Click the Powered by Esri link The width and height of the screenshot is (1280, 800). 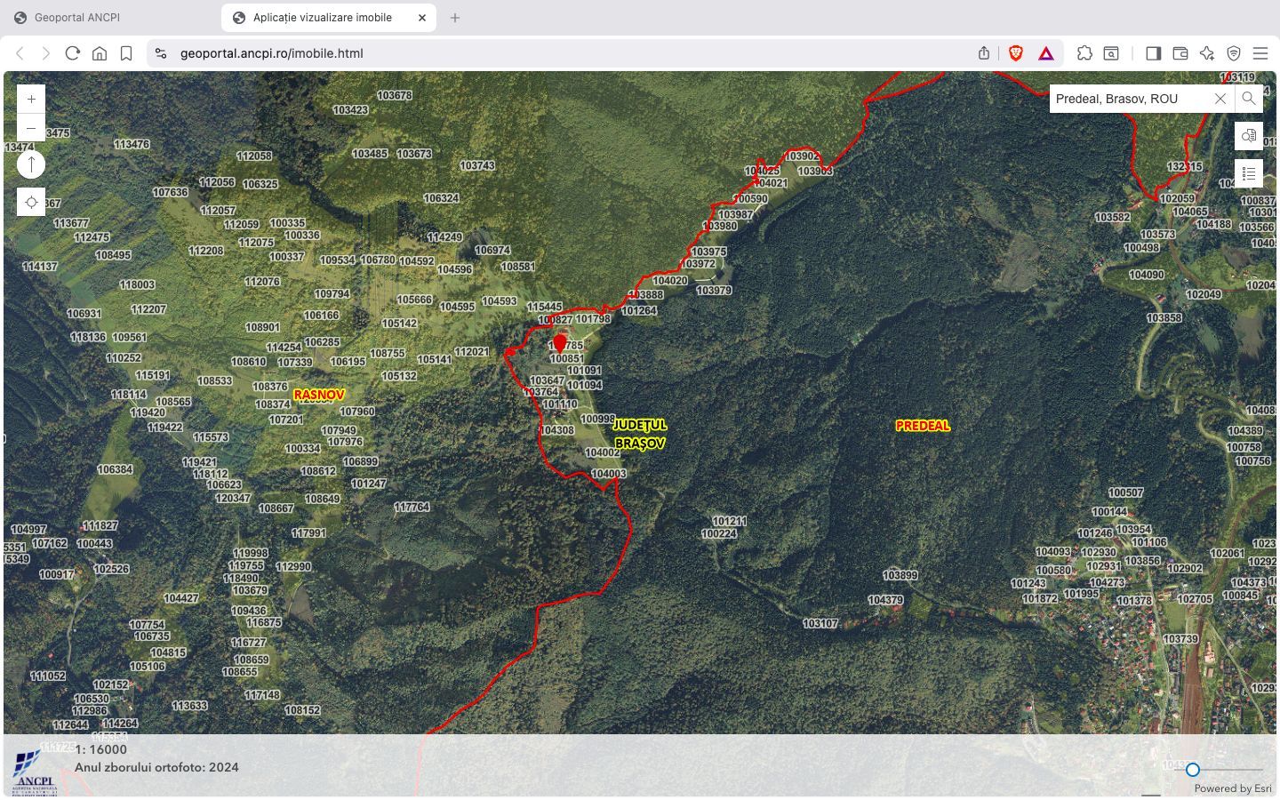point(1233,788)
